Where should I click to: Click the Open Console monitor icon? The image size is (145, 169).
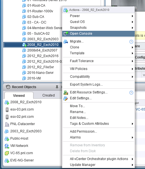pos(66,34)
